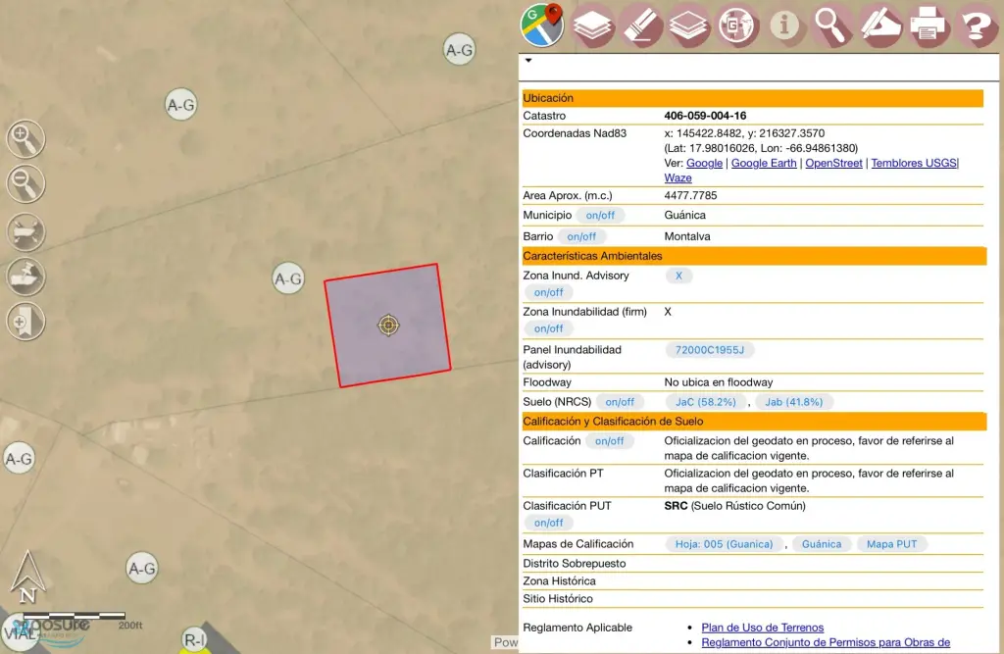Toggle Suelo (NRCS) layer on/off
This screenshot has width=1004, height=654.
tap(620, 401)
